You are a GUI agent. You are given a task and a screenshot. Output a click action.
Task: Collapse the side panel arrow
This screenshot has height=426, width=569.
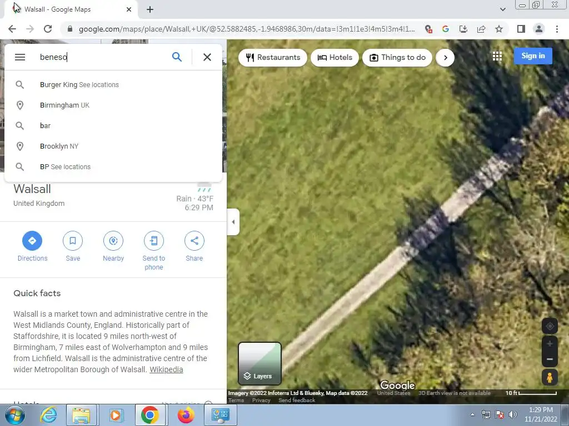pos(233,222)
